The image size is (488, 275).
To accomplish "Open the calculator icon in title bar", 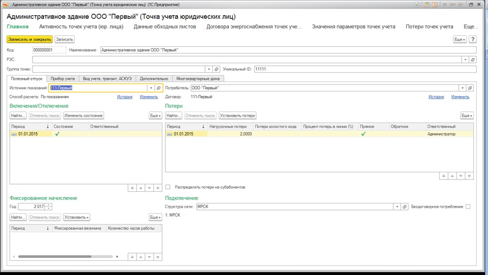I will pyautogui.click(x=427, y=5).
